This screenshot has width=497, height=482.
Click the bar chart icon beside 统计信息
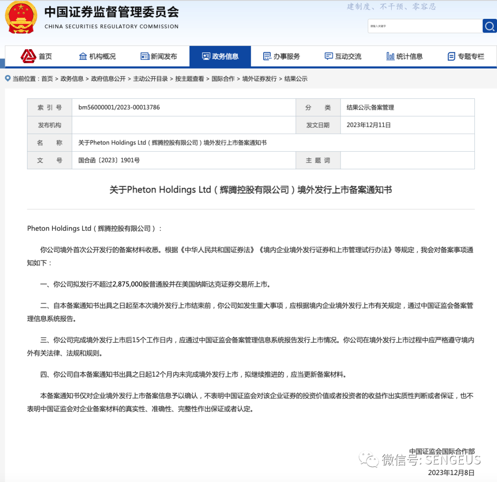point(390,57)
